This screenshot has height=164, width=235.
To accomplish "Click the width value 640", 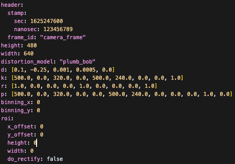I will 28,54.
